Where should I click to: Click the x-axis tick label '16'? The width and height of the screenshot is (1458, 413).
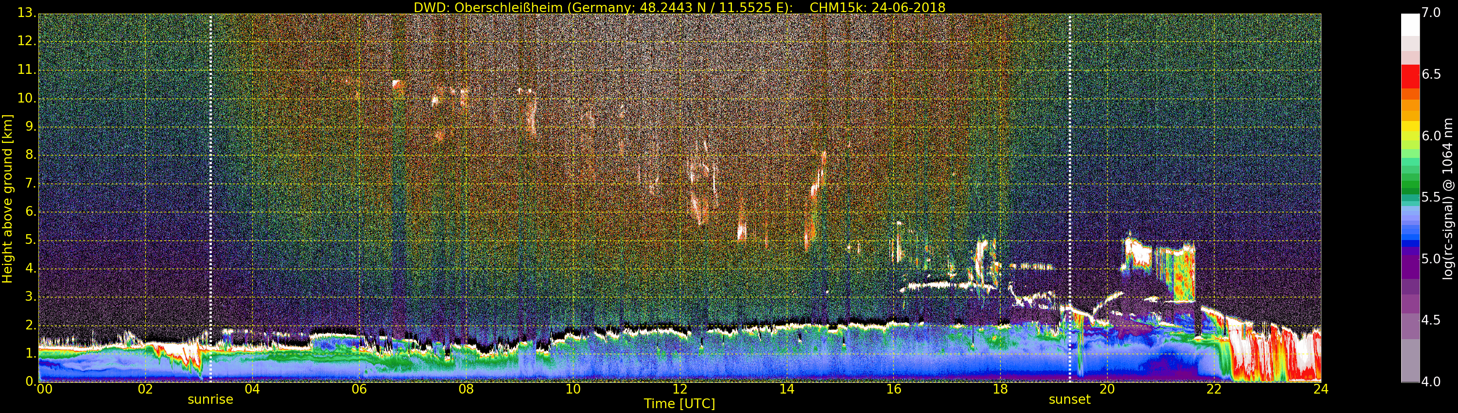pos(894,389)
